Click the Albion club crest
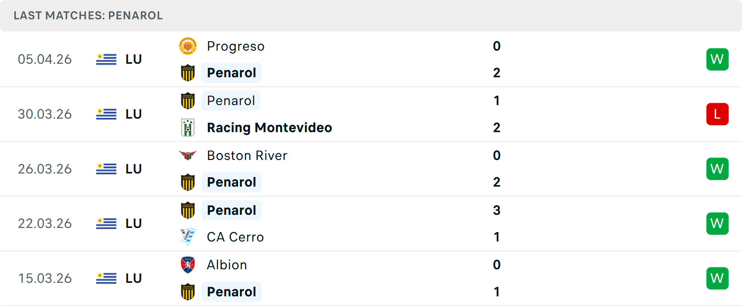 (x=188, y=265)
